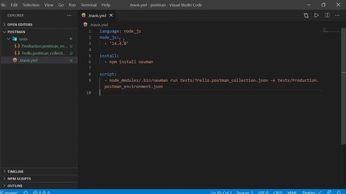Open the Selection menu
The image size is (346, 194).
point(31,5)
